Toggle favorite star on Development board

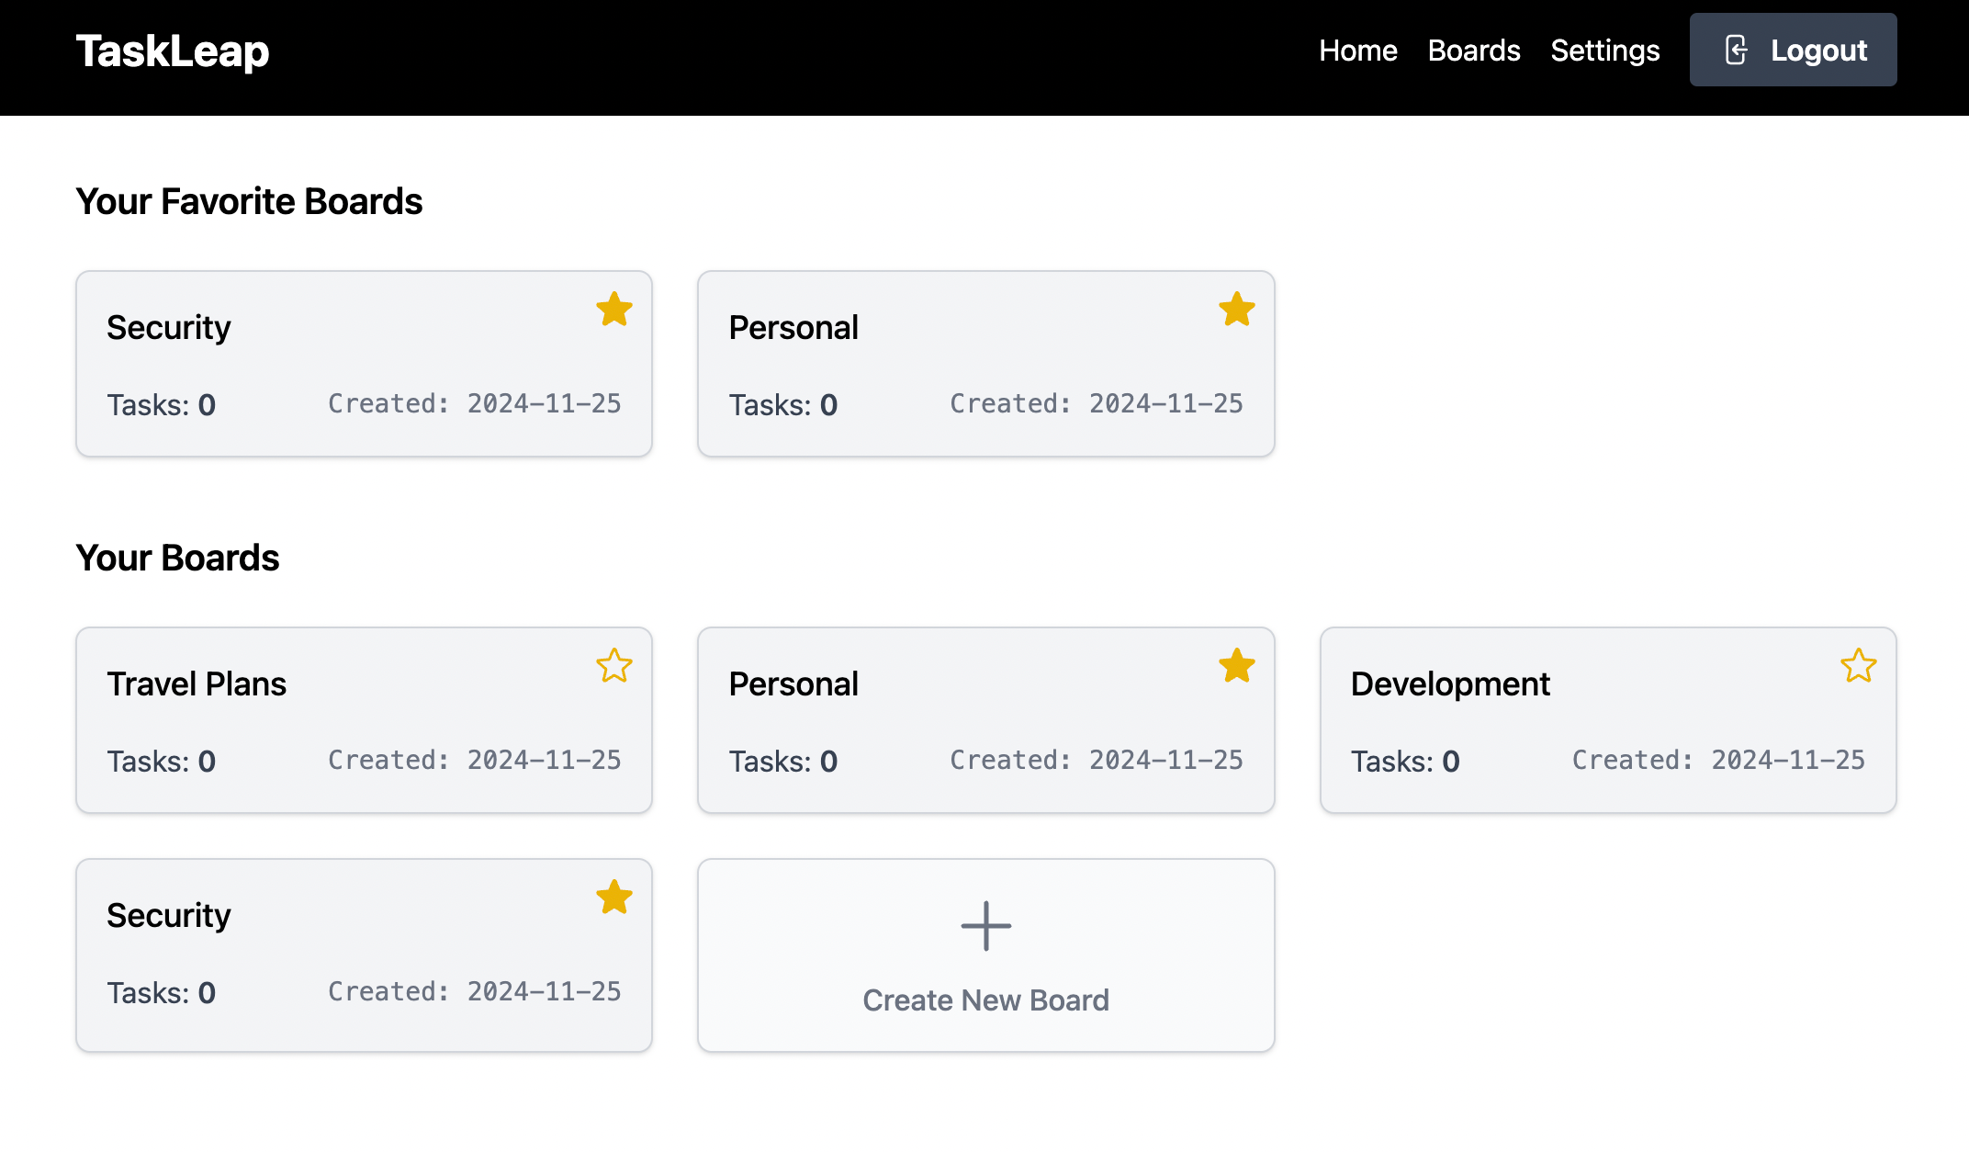pos(1858,667)
